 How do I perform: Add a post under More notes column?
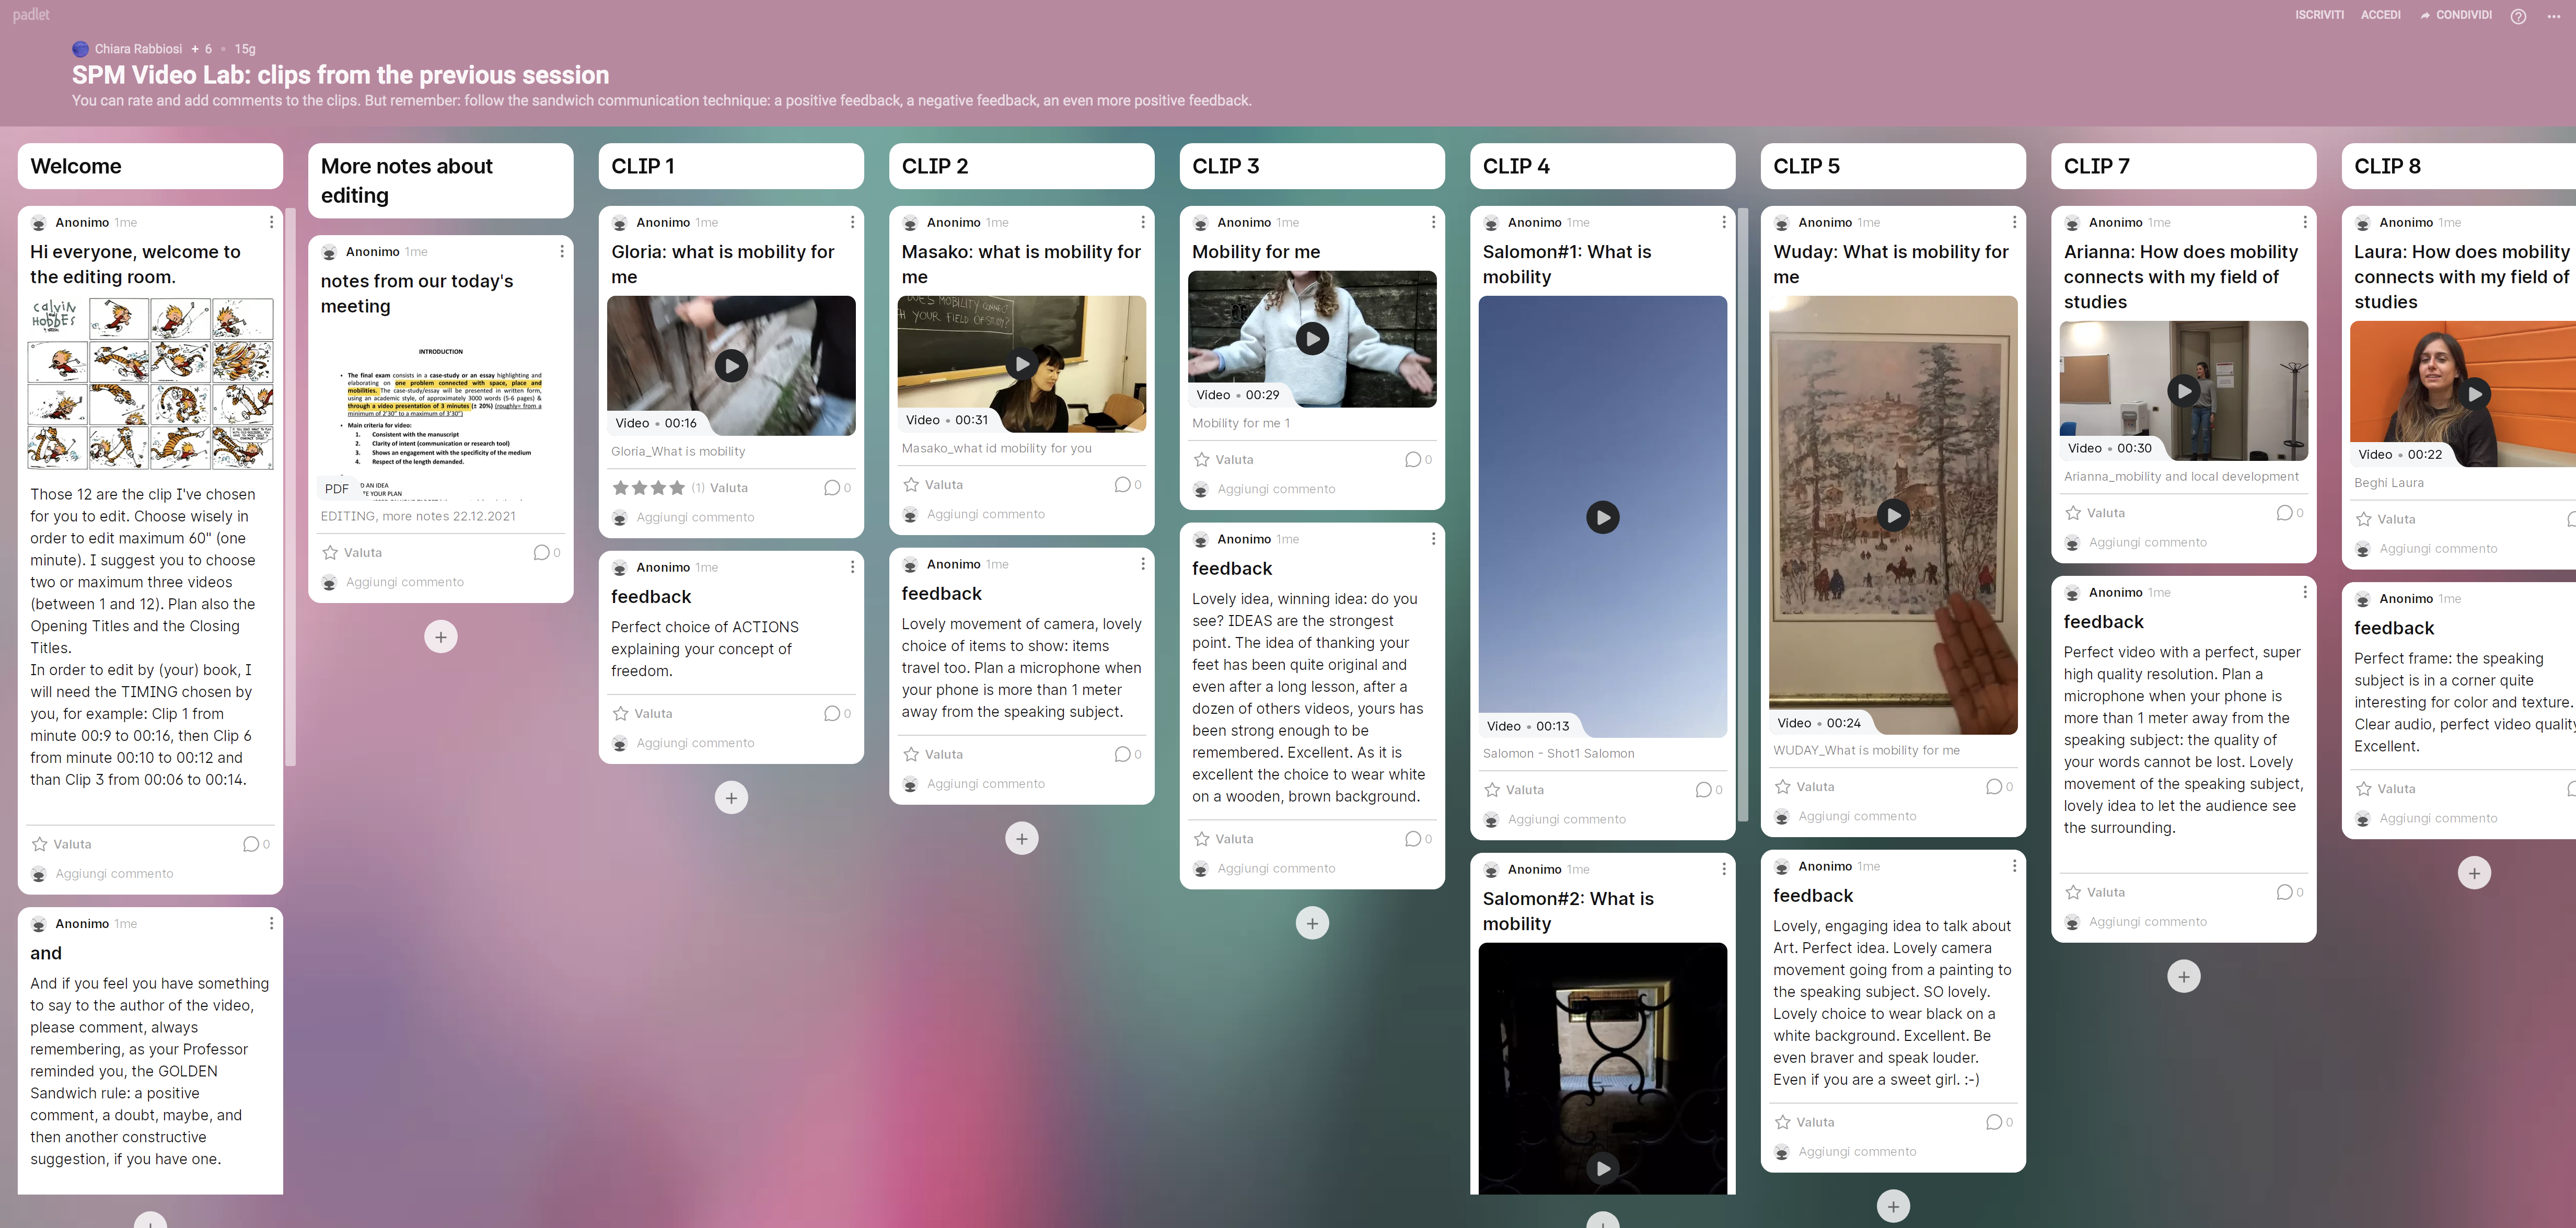point(441,637)
